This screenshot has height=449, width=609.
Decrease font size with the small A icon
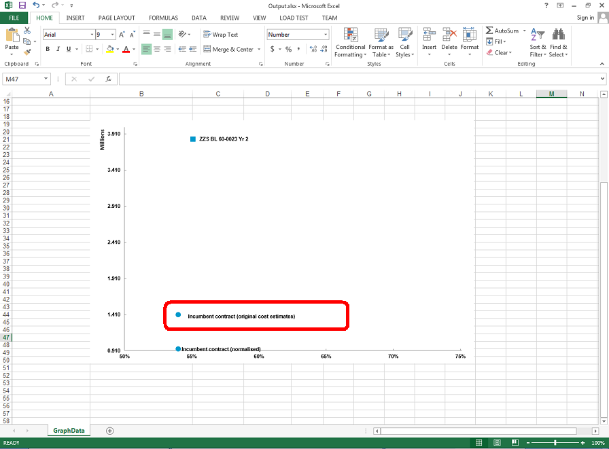point(132,35)
